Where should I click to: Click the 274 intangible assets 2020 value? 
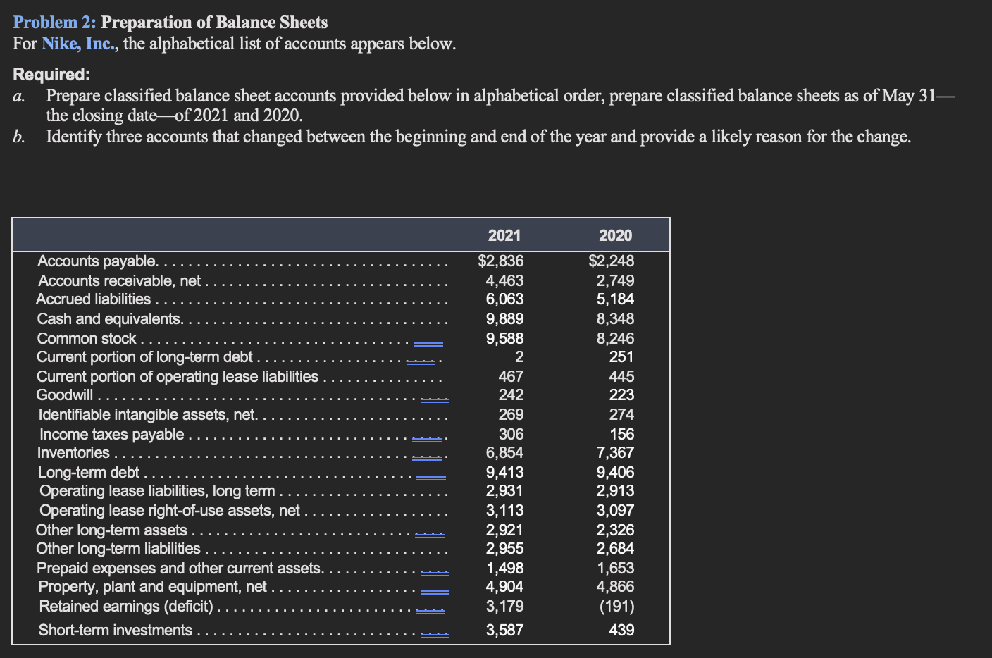pyautogui.click(x=622, y=415)
